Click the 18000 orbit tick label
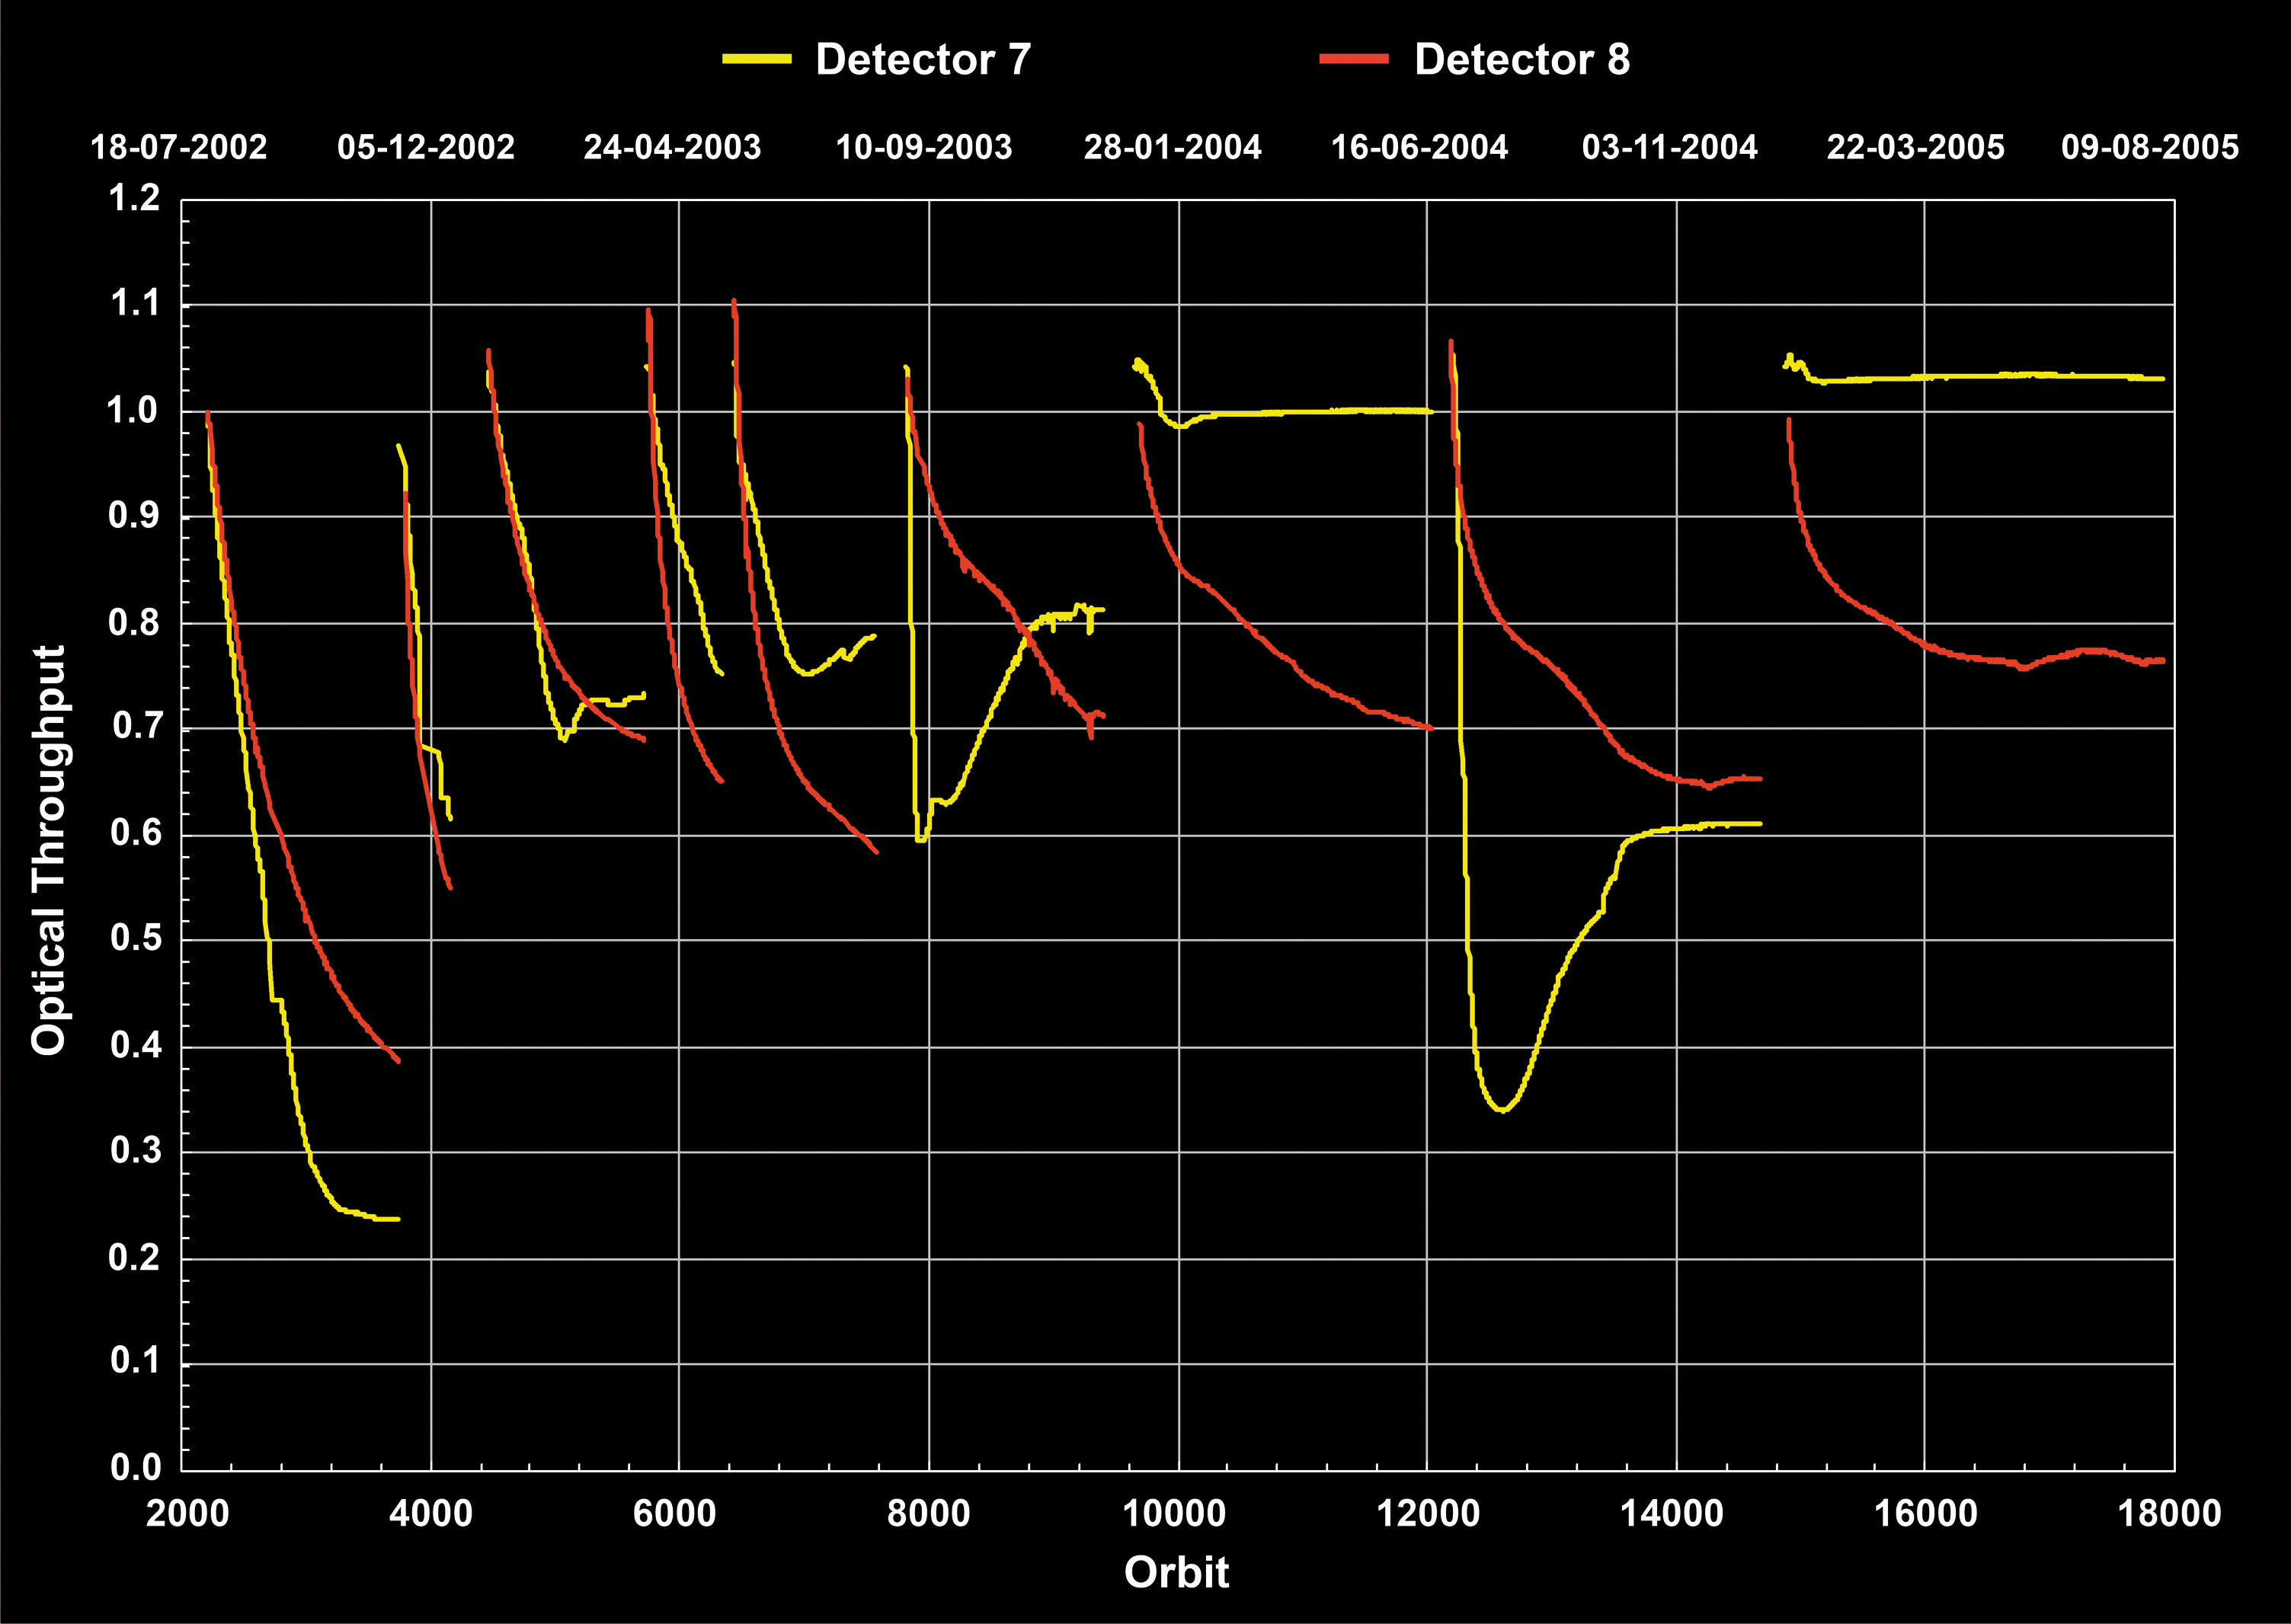The width and height of the screenshot is (2291, 1624). point(2169,1513)
